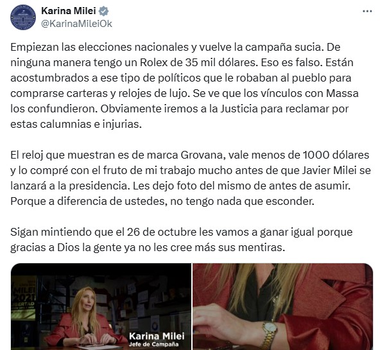The height and width of the screenshot is (350, 380).
Task: Click the 'Jefe de Campaña' subtitle text
Action: [153, 344]
